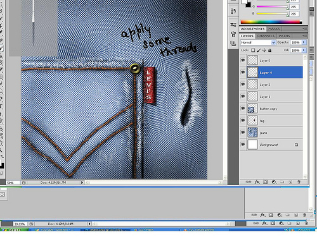
Task: Delete layer using trash icon in front Layers panel
Action: [x=299, y=182]
